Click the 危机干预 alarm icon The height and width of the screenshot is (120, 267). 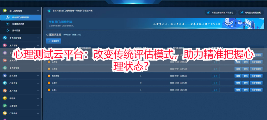click(x=5, y=76)
